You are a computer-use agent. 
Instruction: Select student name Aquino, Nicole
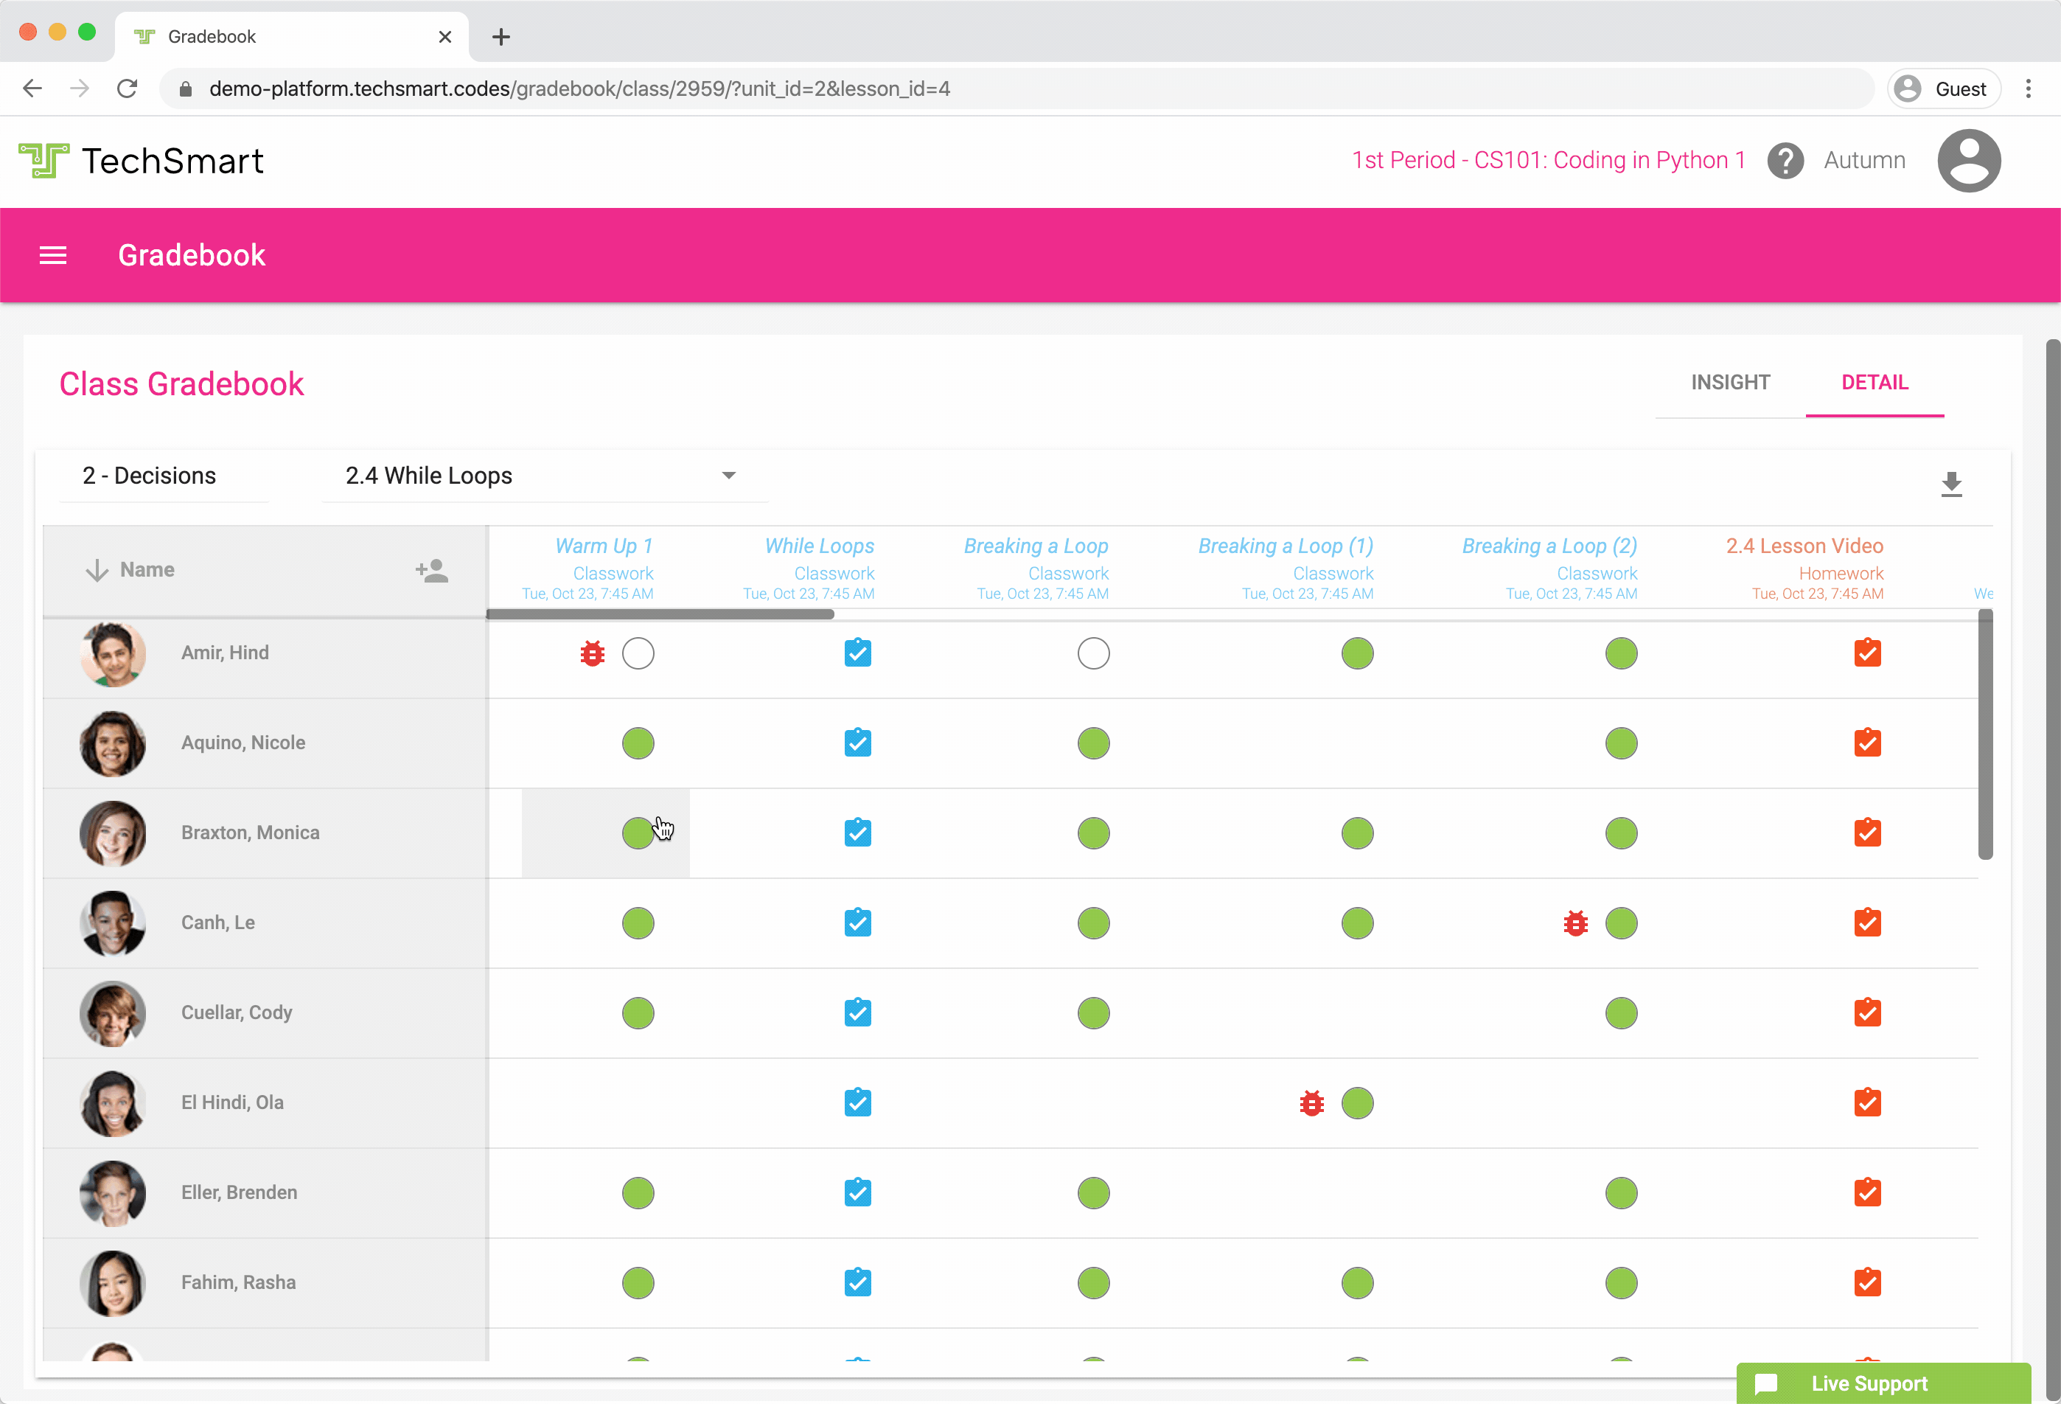point(243,743)
